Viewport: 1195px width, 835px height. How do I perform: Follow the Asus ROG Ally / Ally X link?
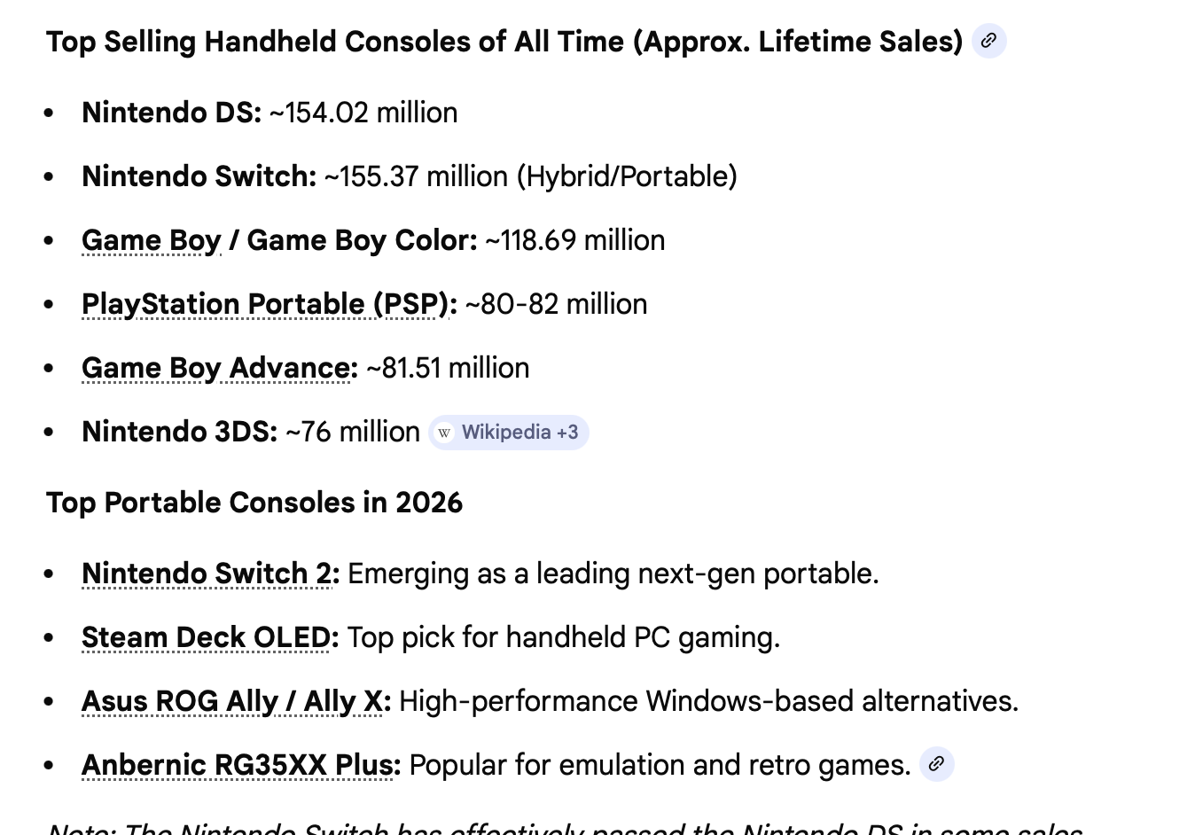[235, 701]
